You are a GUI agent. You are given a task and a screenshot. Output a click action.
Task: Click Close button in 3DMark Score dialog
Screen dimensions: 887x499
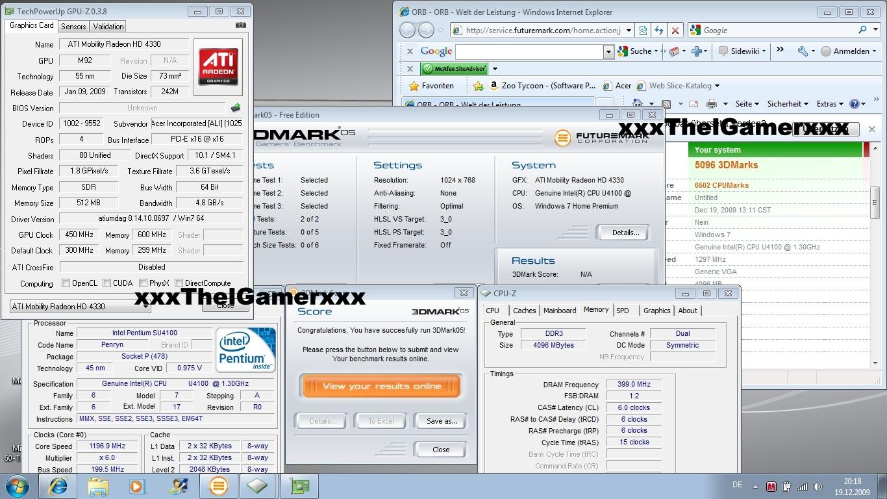pos(441,450)
